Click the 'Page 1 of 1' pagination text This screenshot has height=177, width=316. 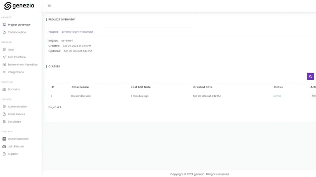tap(55, 107)
